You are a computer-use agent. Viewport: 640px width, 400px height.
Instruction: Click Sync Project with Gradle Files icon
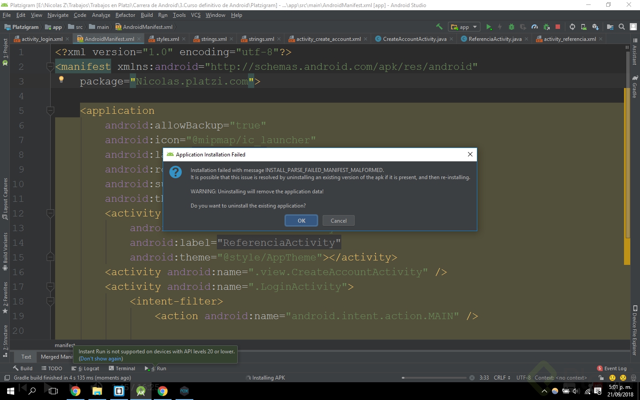572,27
